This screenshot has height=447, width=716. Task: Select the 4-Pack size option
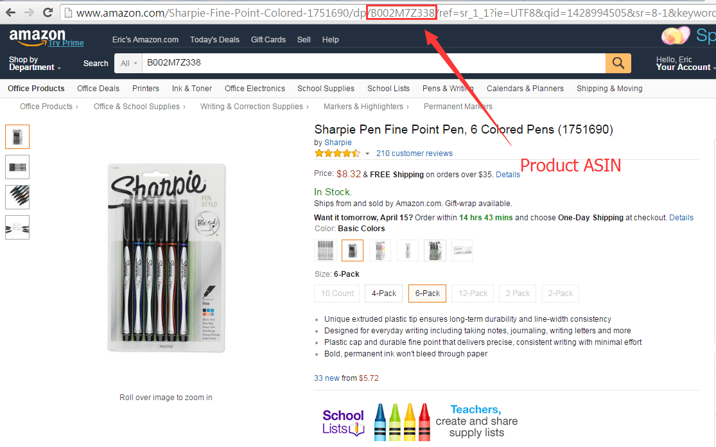coord(383,294)
